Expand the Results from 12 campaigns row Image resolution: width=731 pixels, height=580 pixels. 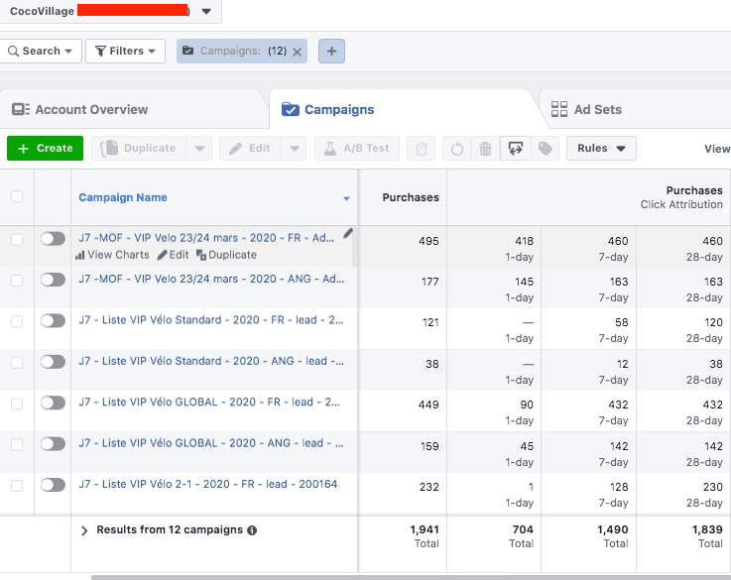click(84, 530)
